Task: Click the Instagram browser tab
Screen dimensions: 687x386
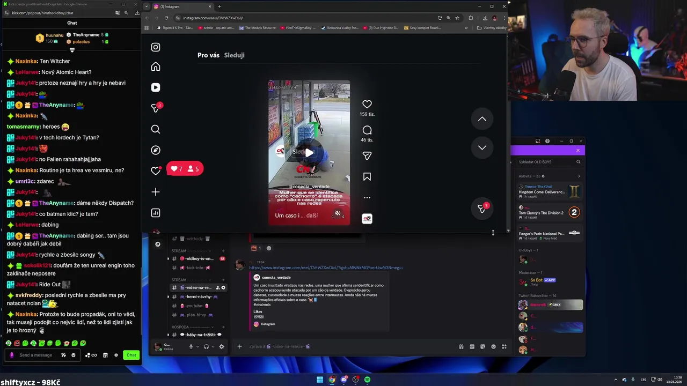Action: (x=182, y=6)
